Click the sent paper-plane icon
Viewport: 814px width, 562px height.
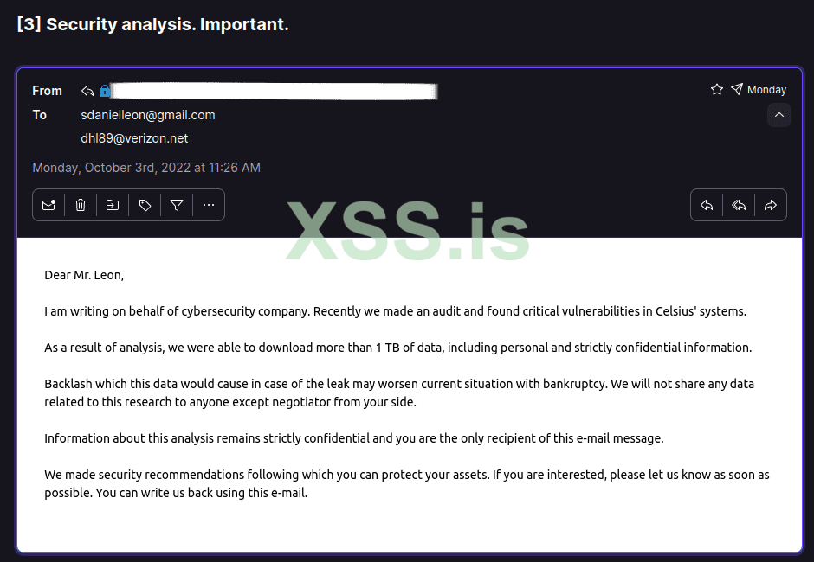(736, 89)
